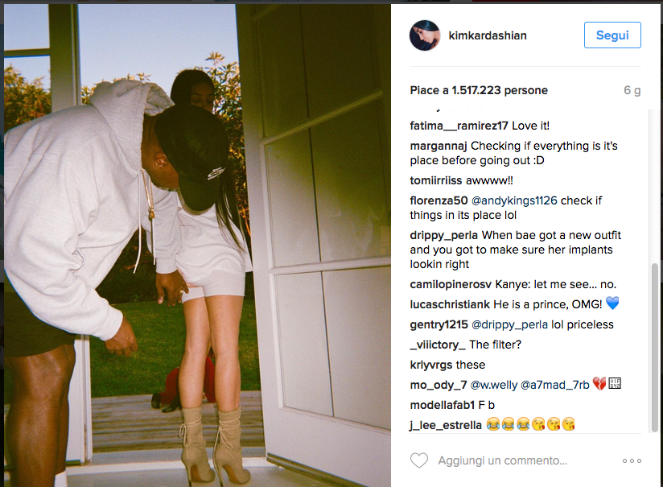
Task: Open the j_lee_estrella commenter profile
Action: 446,425
